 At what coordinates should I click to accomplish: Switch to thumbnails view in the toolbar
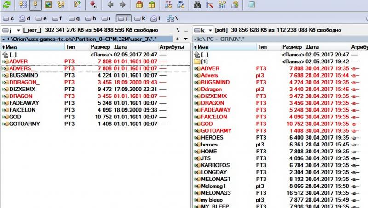48,5
